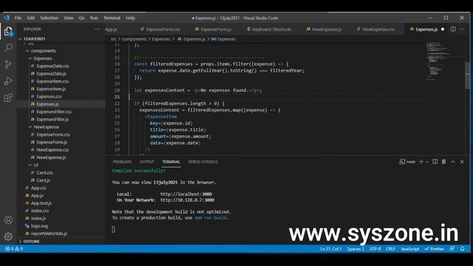Split the terminal panel

point(435,162)
